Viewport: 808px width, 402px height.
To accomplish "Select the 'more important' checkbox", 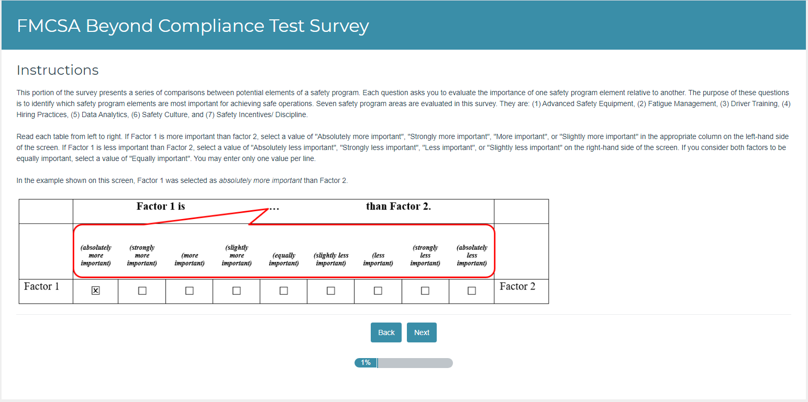I will pyautogui.click(x=190, y=291).
